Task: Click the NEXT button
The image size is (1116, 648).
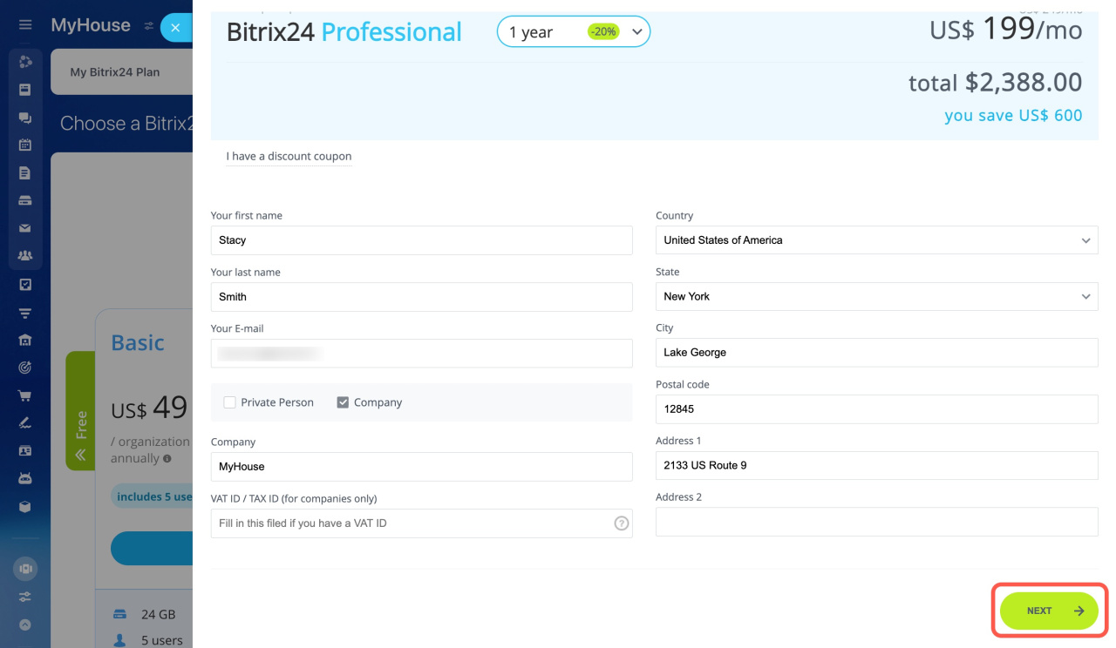Action: 1049,611
